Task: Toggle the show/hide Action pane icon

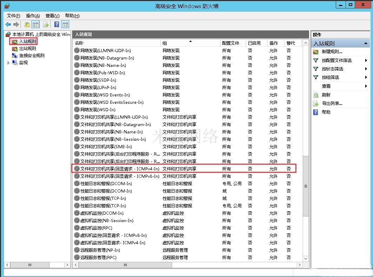Action: (x=65, y=25)
